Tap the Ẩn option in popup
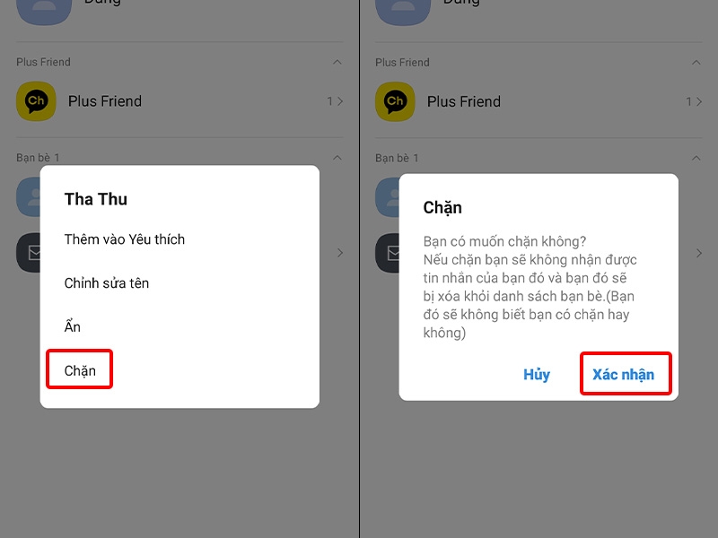The width and height of the screenshot is (718, 538). pyautogui.click(x=73, y=326)
